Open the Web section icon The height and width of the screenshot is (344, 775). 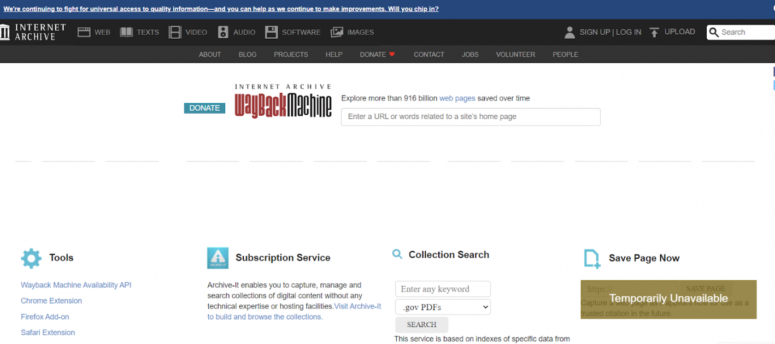pyautogui.click(x=84, y=32)
